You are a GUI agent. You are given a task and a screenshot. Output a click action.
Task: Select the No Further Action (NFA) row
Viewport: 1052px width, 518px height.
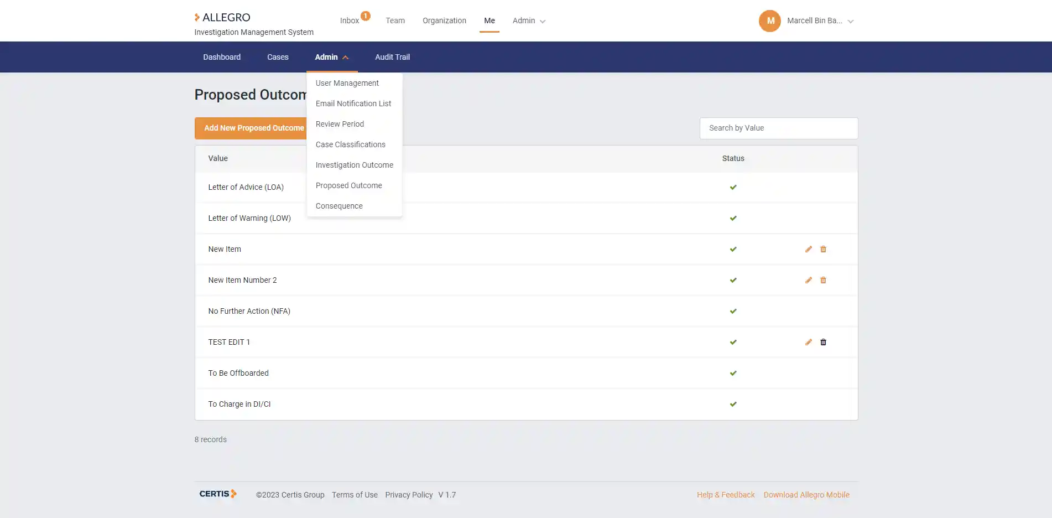(x=526, y=311)
